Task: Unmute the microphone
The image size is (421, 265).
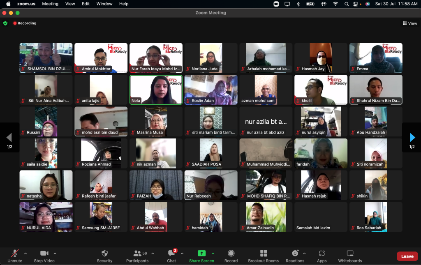Action: click(15, 253)
